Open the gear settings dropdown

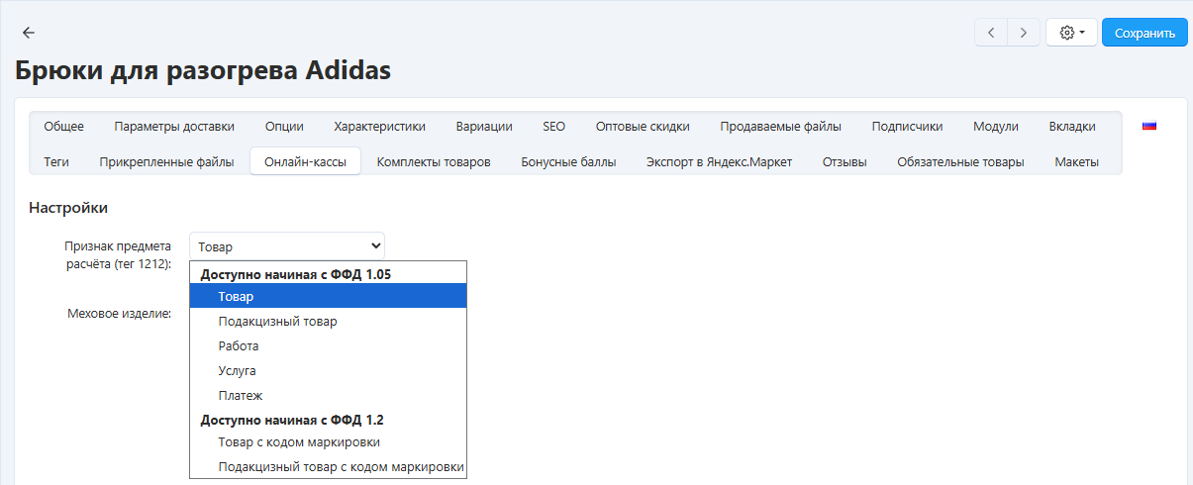[1071, 33]
